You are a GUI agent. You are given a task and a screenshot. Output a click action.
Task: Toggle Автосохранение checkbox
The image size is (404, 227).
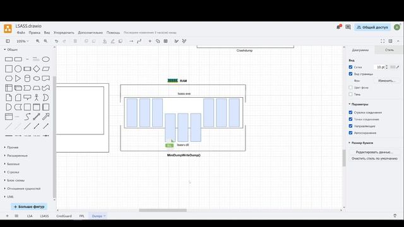350,133
